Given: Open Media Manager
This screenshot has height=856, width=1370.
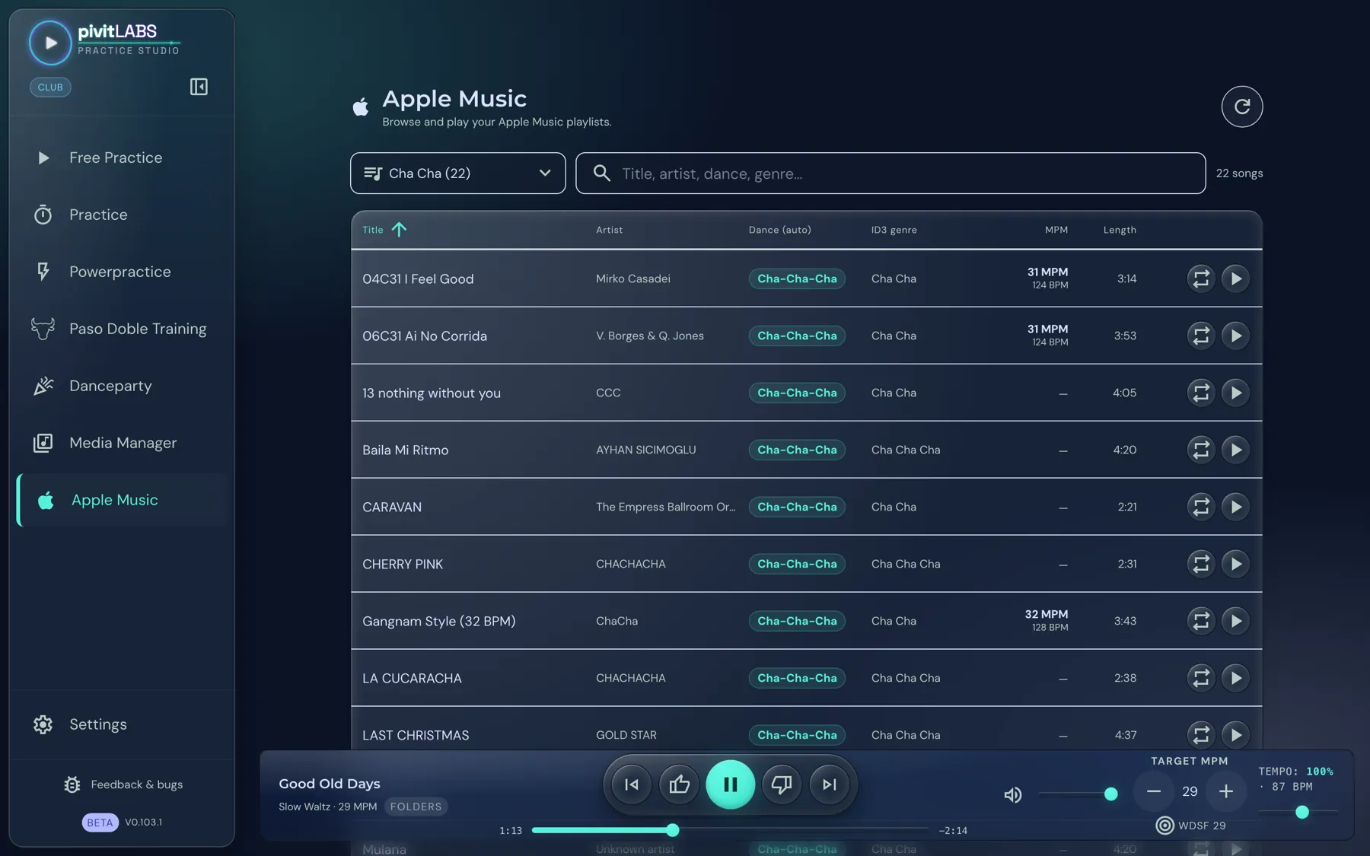Looking at the screenshot, I should click(x=122, y=443).
